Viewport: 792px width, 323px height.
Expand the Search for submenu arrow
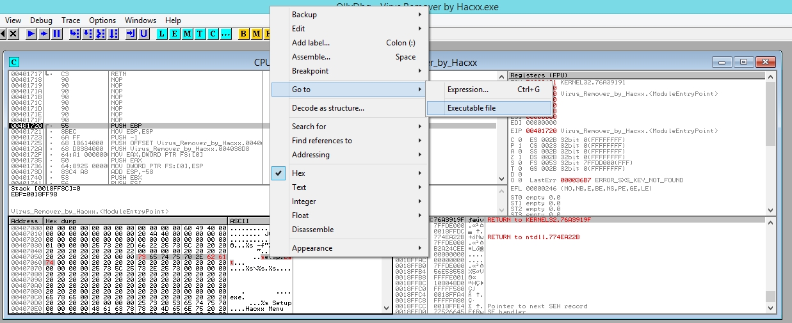(420, 127)
